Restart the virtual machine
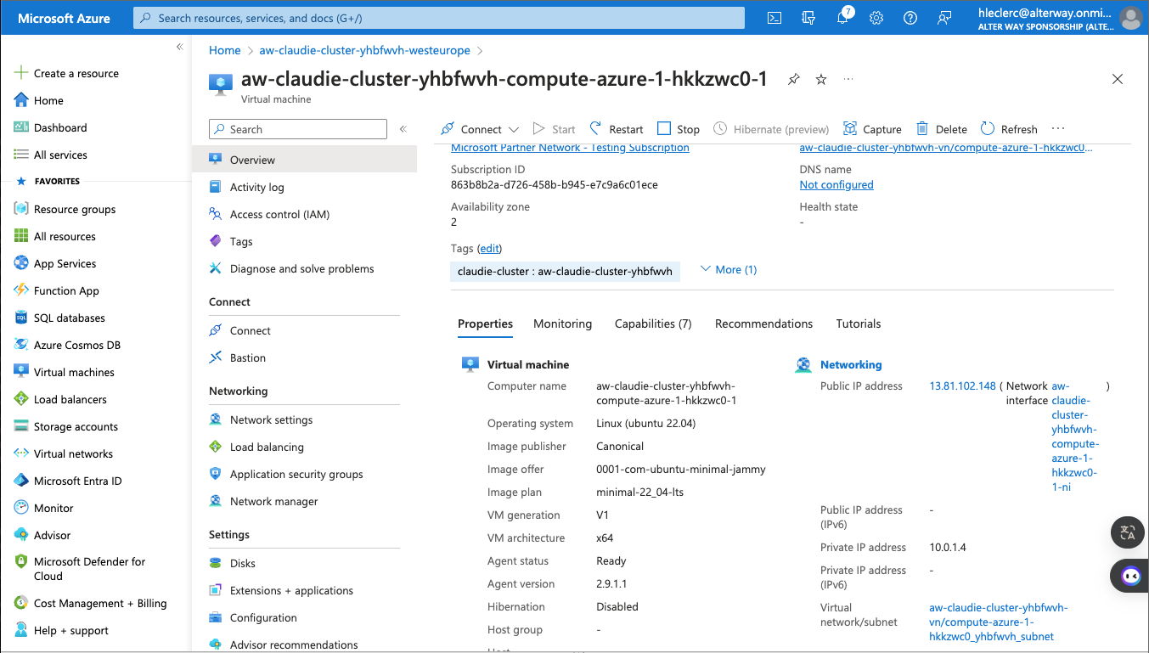 tap(617, 129)
